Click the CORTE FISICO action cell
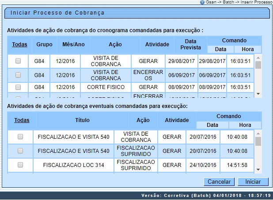The image size is (273, 200). 106,87
